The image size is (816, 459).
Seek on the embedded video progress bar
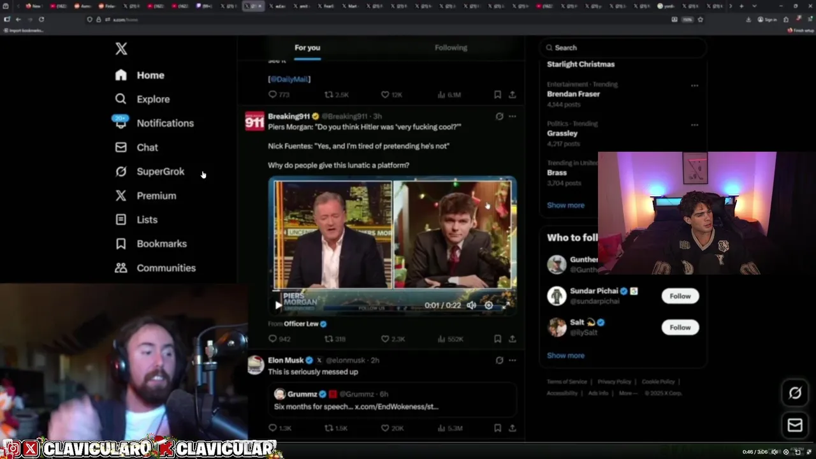(393, 292)
